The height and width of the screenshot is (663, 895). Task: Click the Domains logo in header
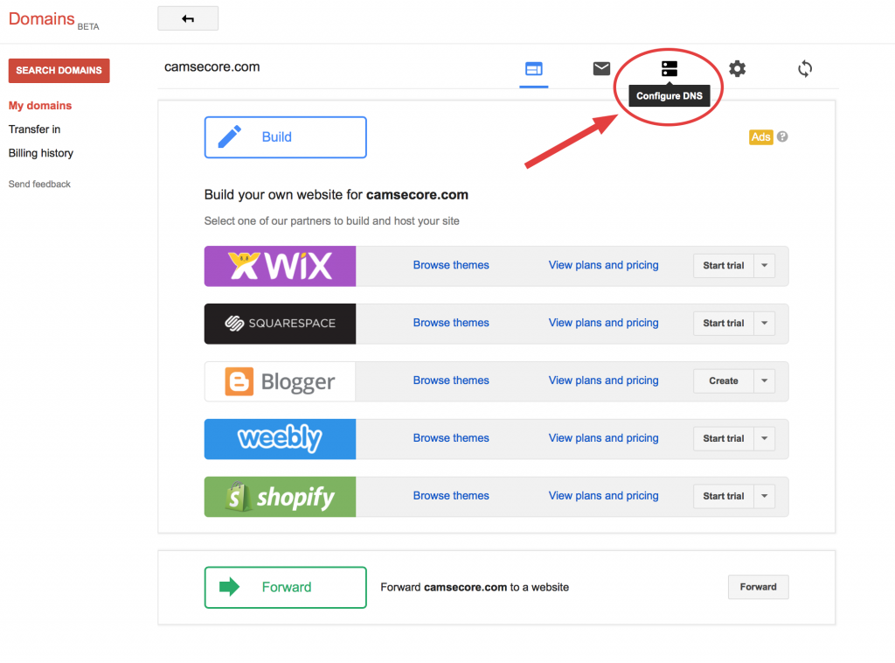click(x=53, y=20)
